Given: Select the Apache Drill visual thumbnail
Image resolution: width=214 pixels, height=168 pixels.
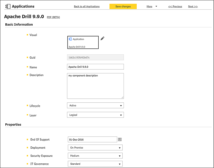Looking at the screenshot, I should pos(83,43).
